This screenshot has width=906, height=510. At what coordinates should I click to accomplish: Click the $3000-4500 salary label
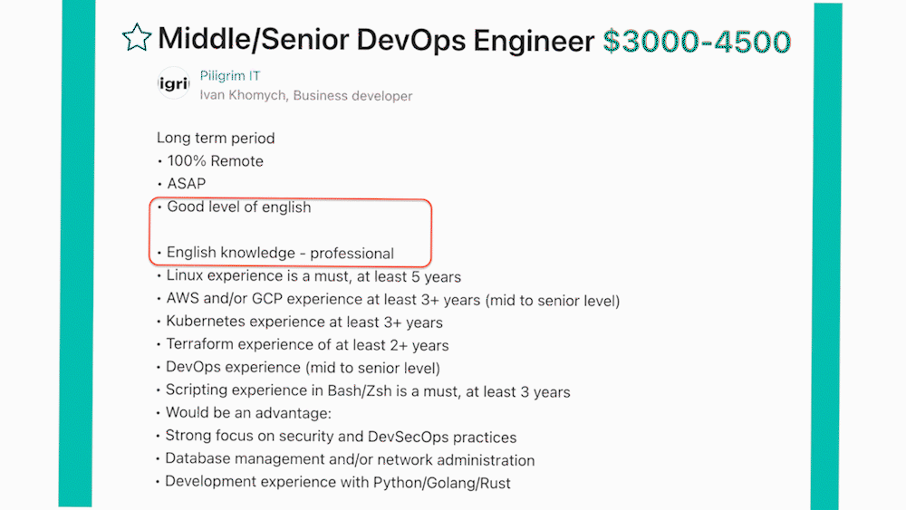point(697,42)
